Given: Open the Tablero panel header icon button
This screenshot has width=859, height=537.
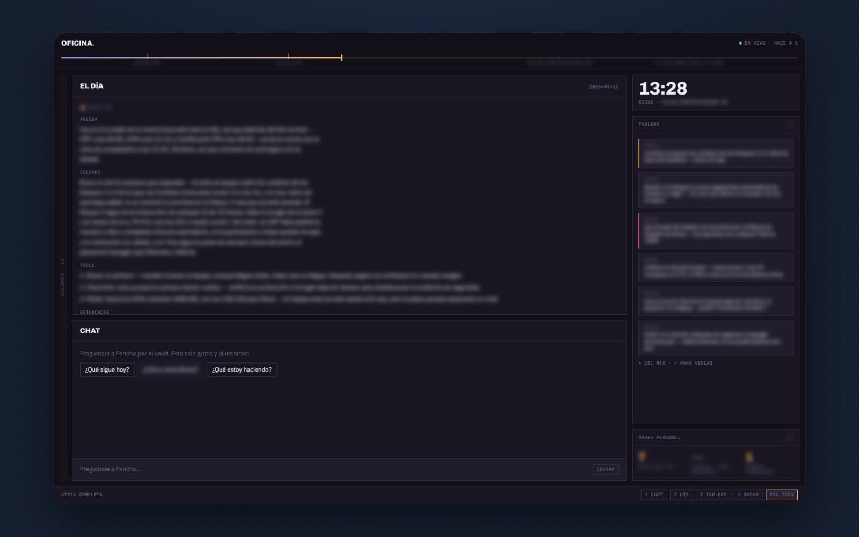Looking at the screenshot, I should coord(790,124).
